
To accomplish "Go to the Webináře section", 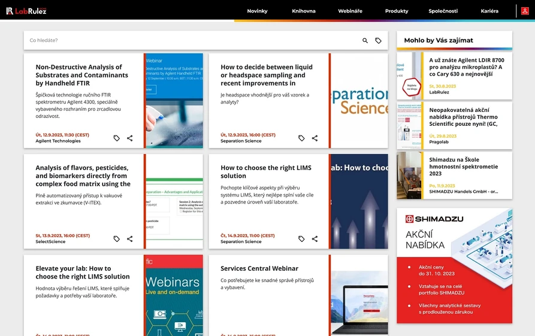I will point(350,11).
